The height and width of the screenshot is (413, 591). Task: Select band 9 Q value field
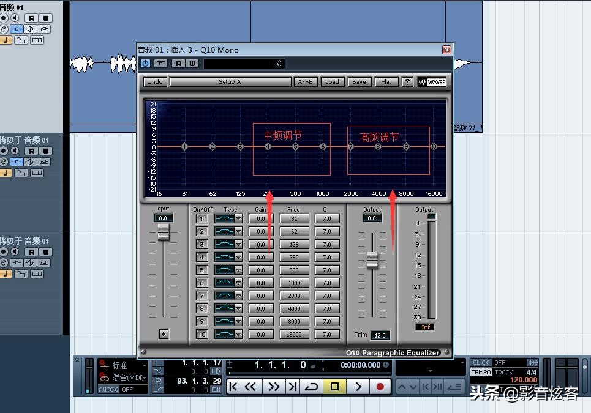[327, 321]
